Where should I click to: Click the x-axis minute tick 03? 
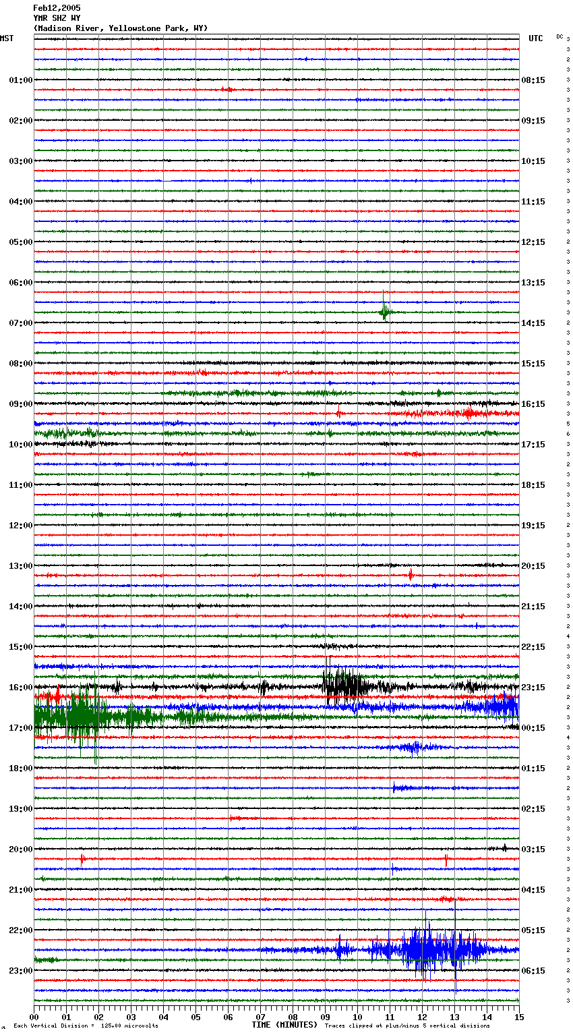click(x=131, y=1017)
